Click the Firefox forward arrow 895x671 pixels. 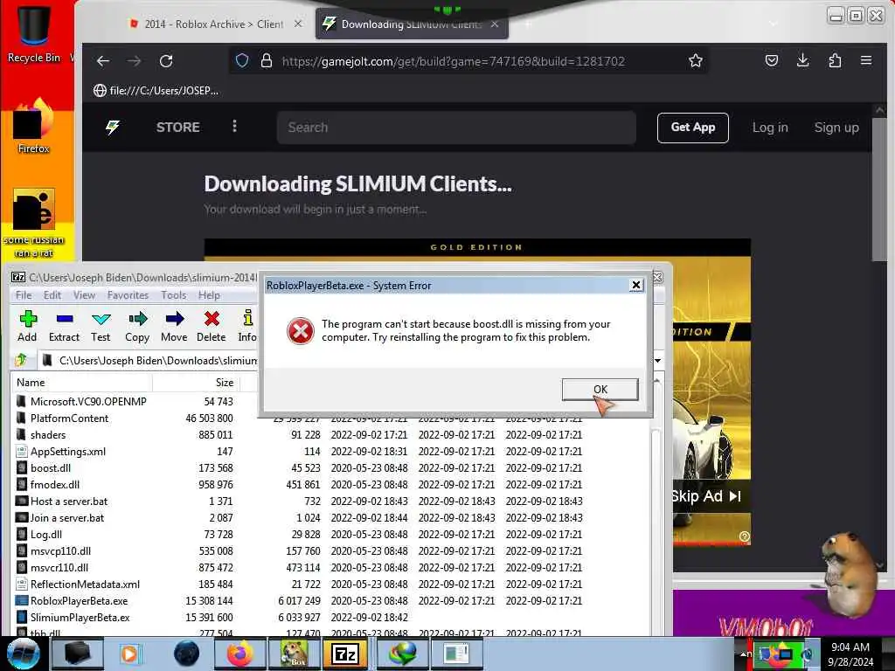pos(134,61)
